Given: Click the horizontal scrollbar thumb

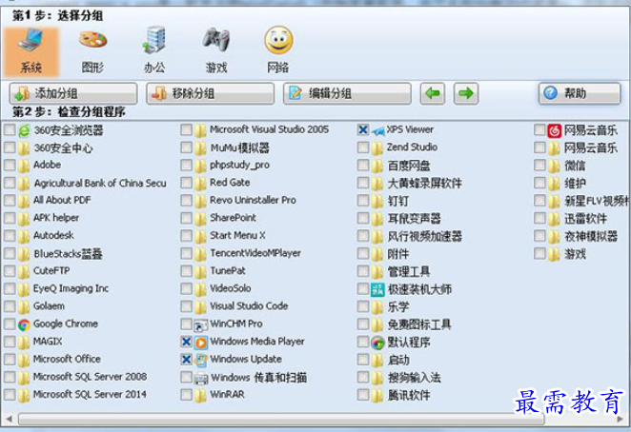Looking at the screenshot, I should tap(281, 419).
